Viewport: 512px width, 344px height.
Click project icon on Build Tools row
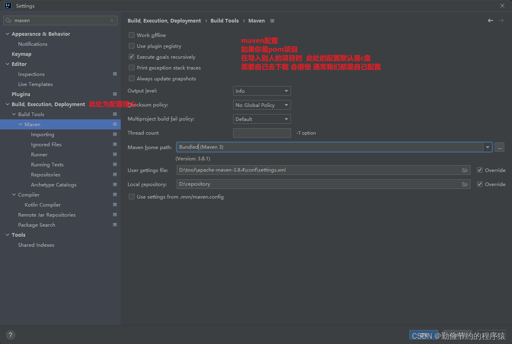(x=115, y=114)
